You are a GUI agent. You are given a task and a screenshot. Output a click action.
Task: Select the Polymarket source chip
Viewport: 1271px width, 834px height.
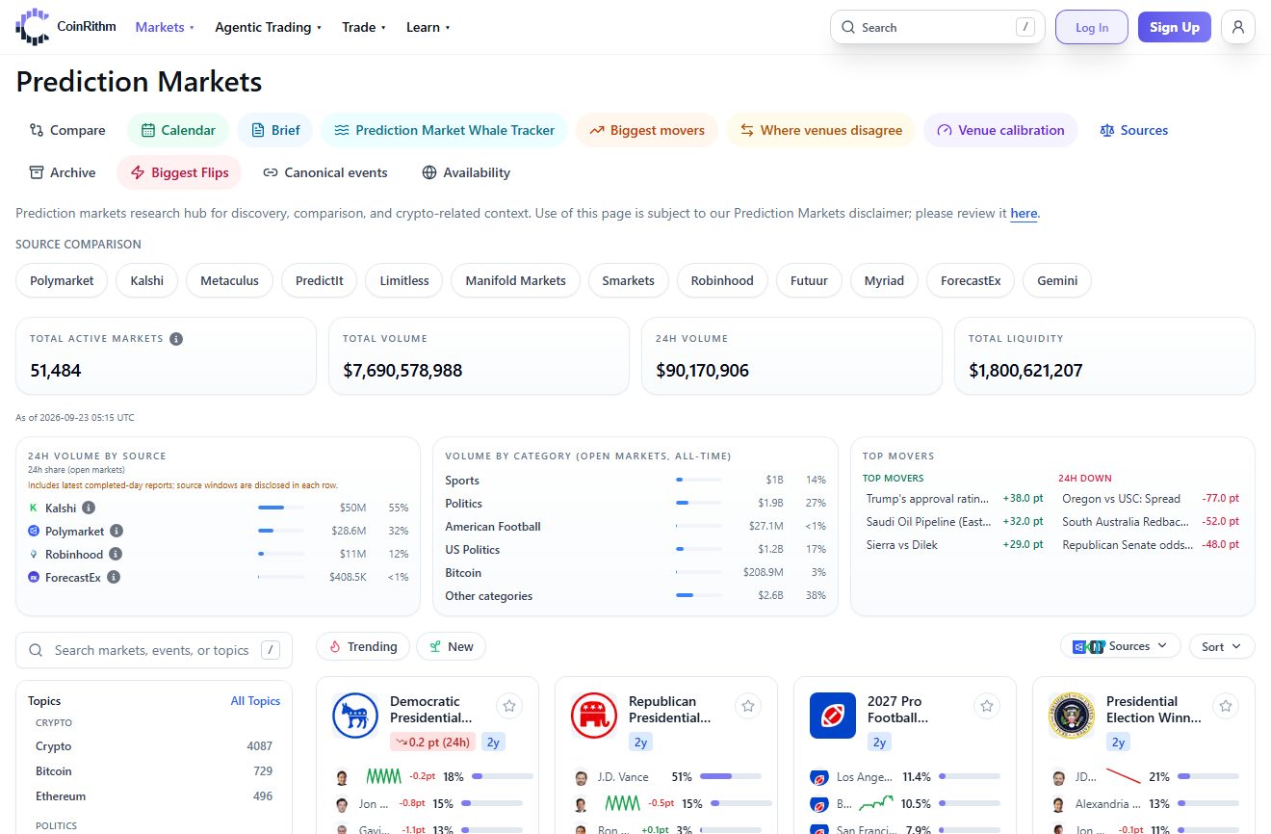[62, 280]
